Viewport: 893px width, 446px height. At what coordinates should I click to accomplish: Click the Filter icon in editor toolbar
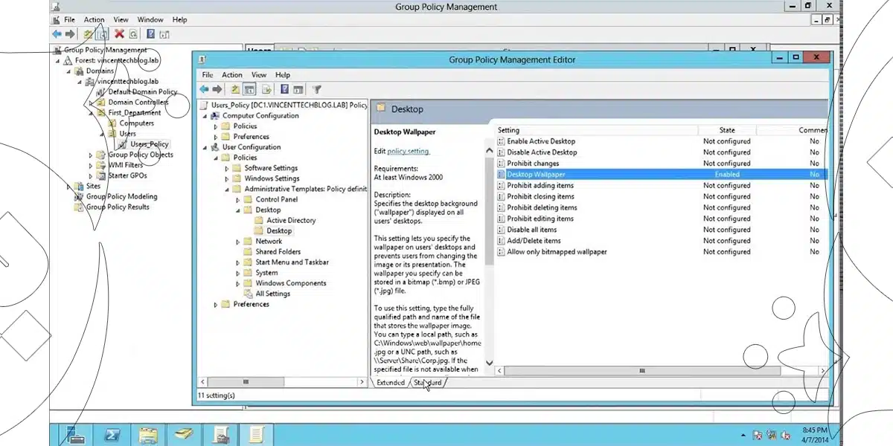317,89
